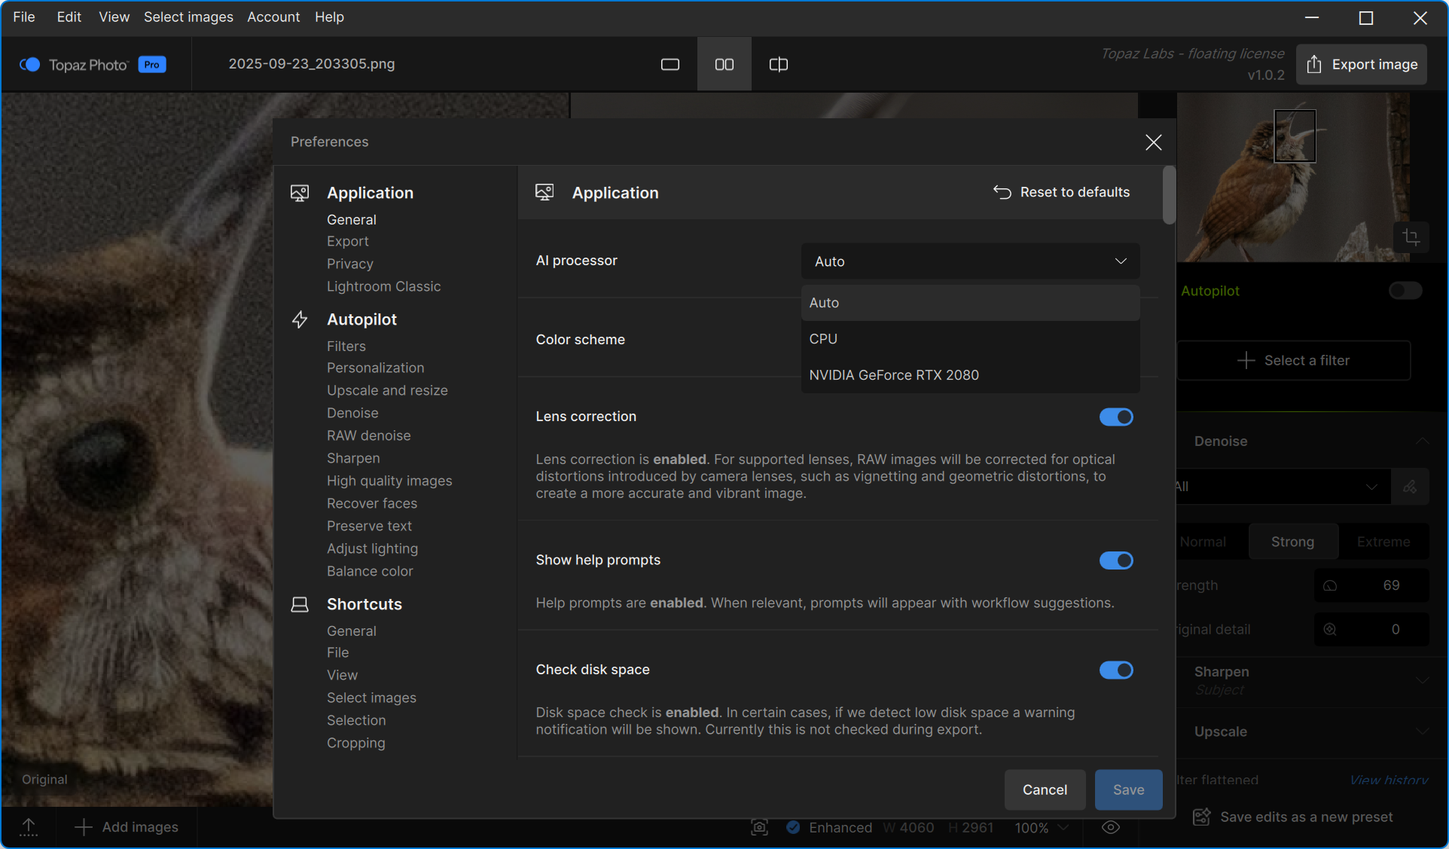Open the Select images menu

[x=188, y=17]
